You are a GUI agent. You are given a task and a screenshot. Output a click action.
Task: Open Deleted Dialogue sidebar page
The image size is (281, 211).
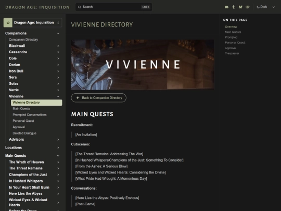coord(24,133)
